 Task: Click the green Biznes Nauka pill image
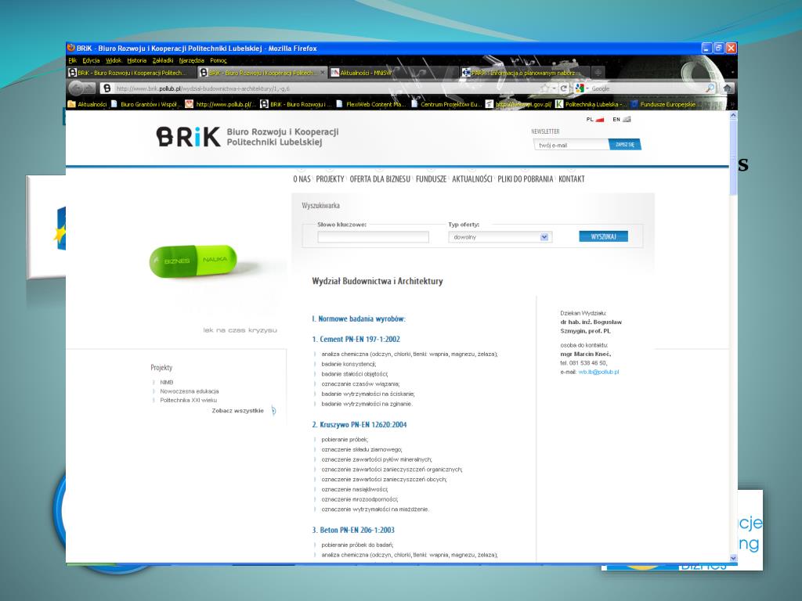pos(193,261)
